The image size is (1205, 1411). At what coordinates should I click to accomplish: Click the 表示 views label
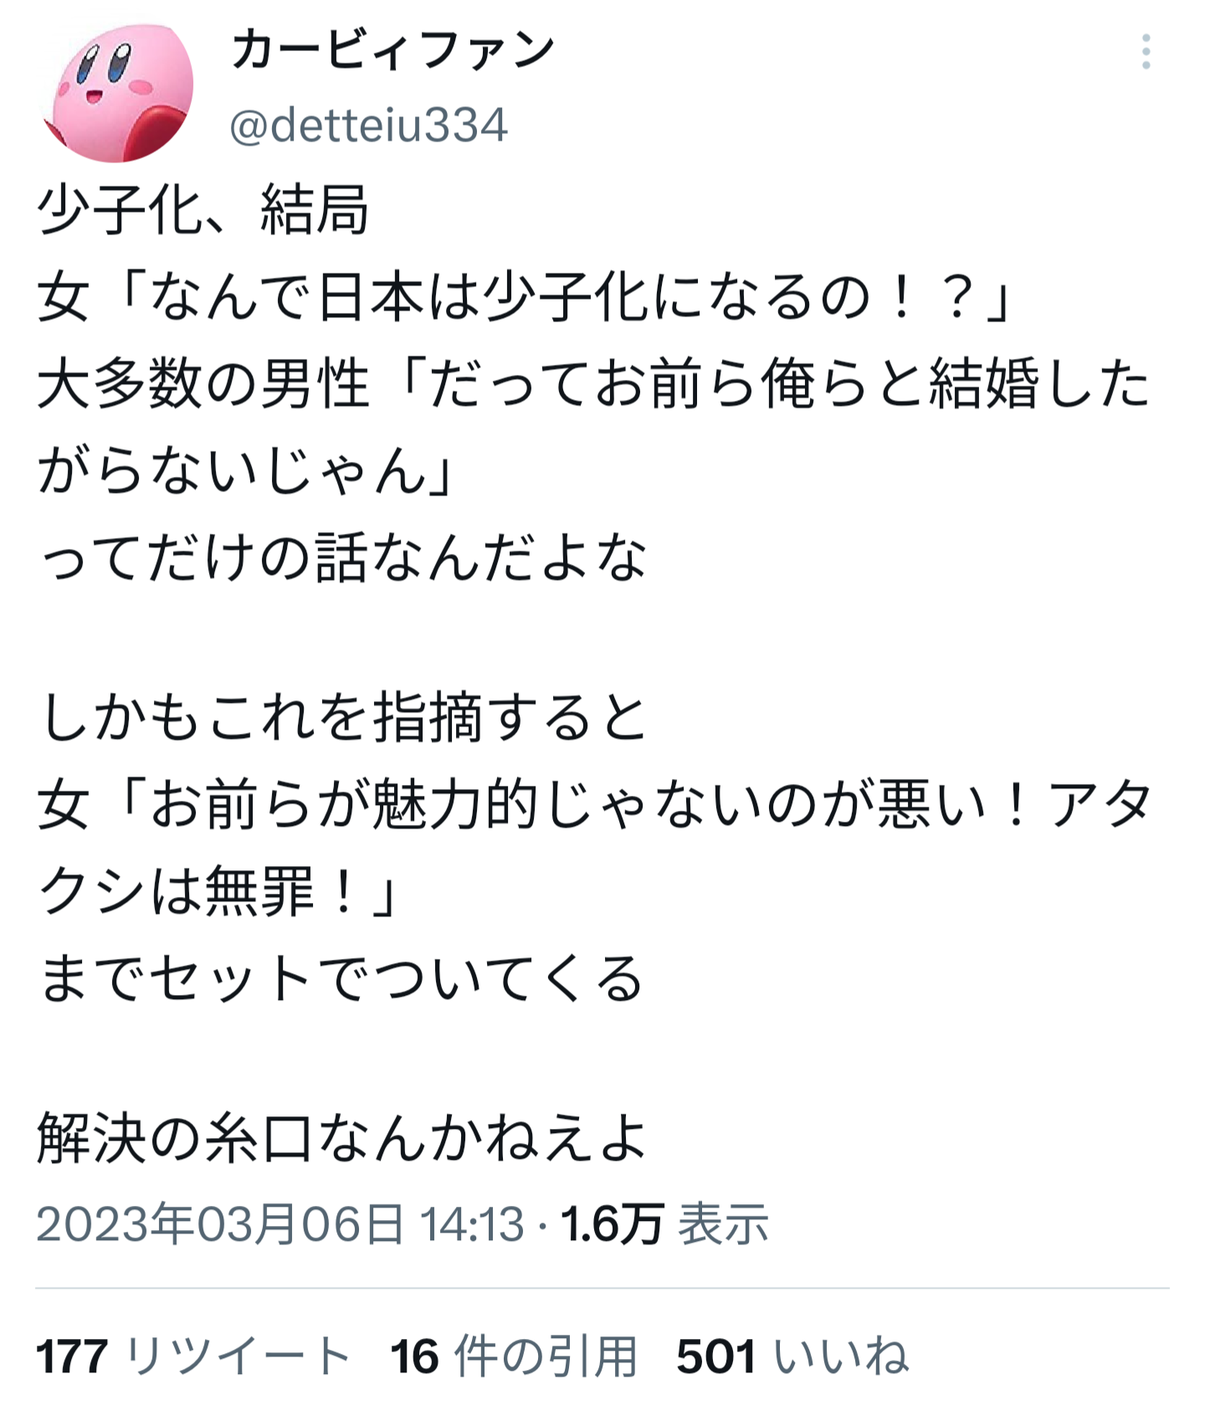pyautogui.click(x=723, y=1224)
